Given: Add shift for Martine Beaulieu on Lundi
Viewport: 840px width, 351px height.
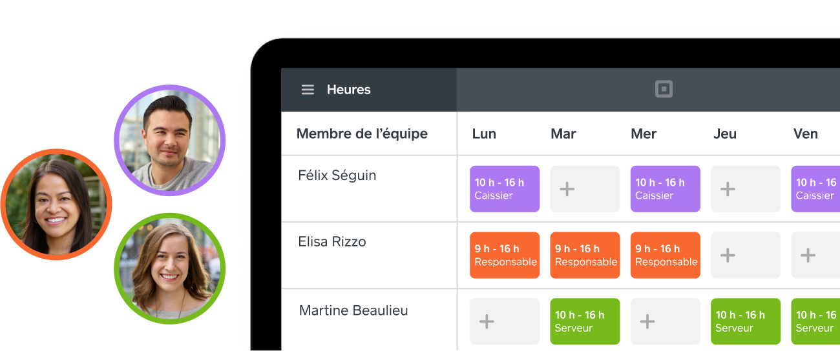Looking at the screenshot, I should pos(505,321).
